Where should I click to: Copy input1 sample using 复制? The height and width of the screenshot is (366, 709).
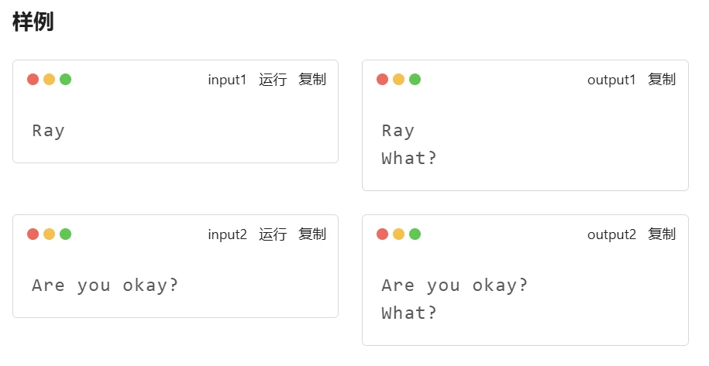[312, 80]
